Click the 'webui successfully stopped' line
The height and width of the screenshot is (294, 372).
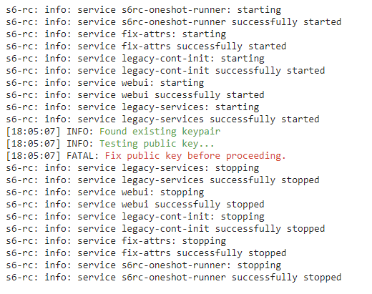pyautogui.click(x=135, y=205)
